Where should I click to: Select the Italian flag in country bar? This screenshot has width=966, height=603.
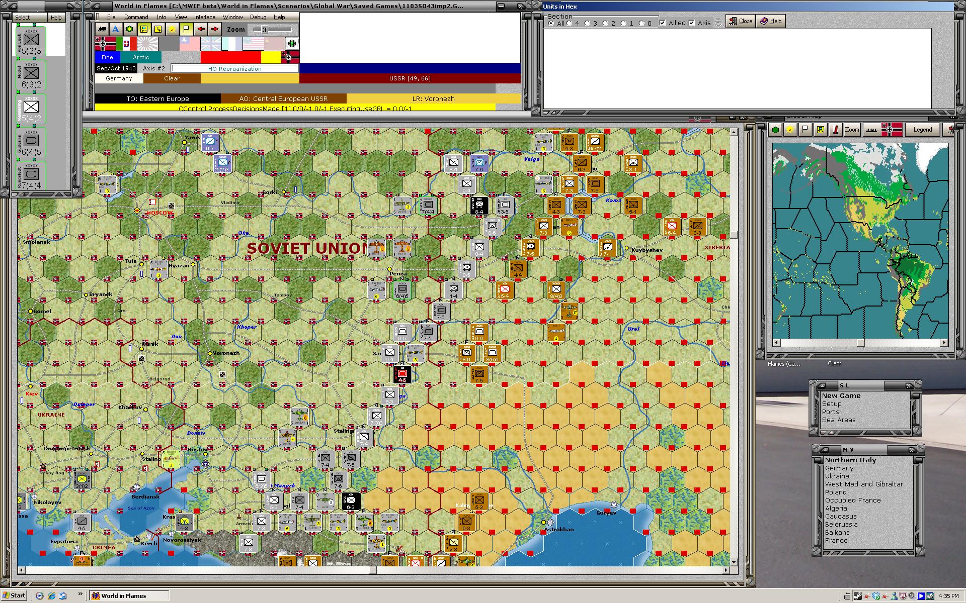point(126,44)
